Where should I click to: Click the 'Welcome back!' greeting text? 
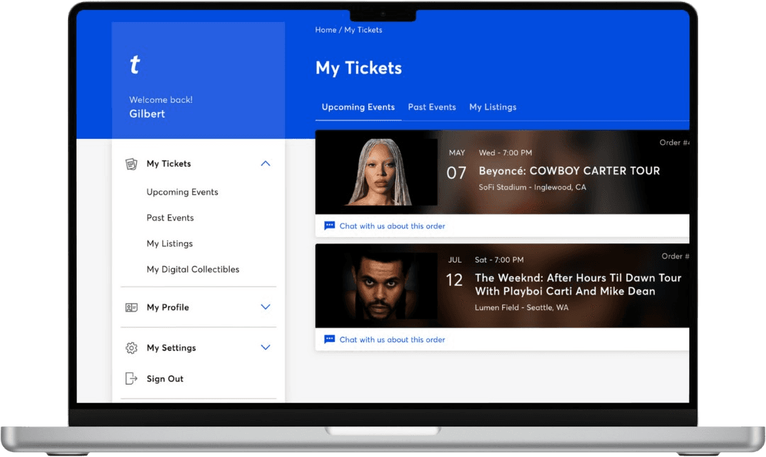pyautogui.click(x=161, y=100)
